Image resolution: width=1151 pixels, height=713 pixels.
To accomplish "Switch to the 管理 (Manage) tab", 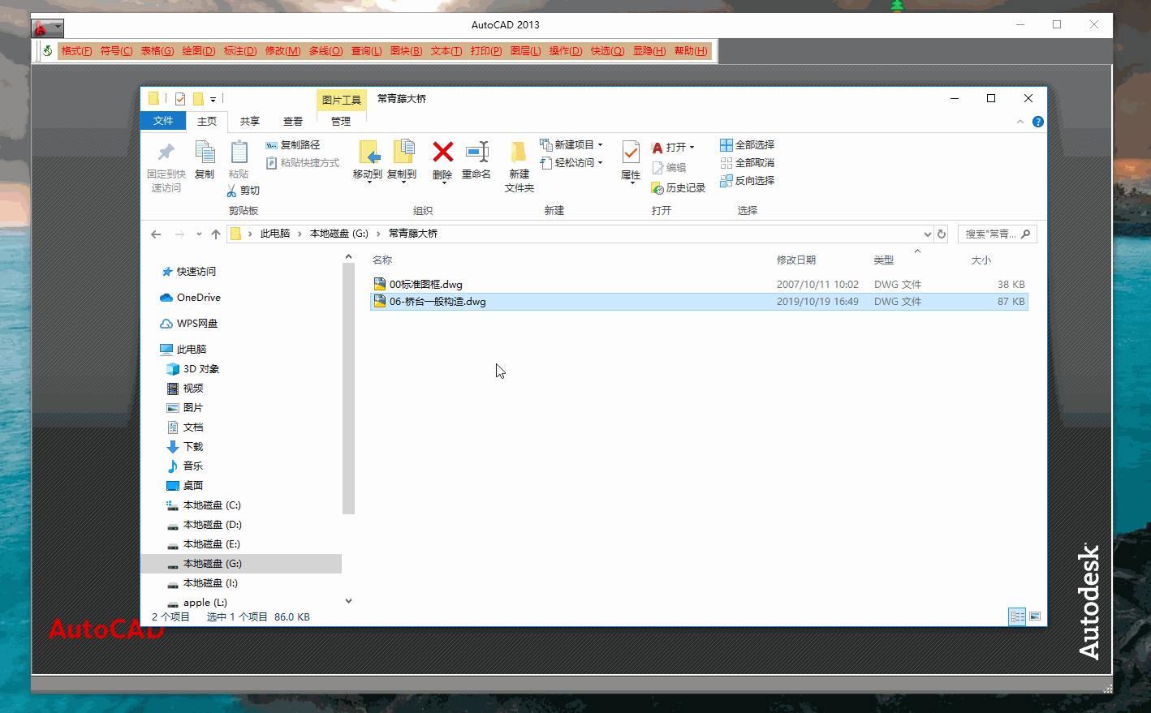I will [341, 122].
